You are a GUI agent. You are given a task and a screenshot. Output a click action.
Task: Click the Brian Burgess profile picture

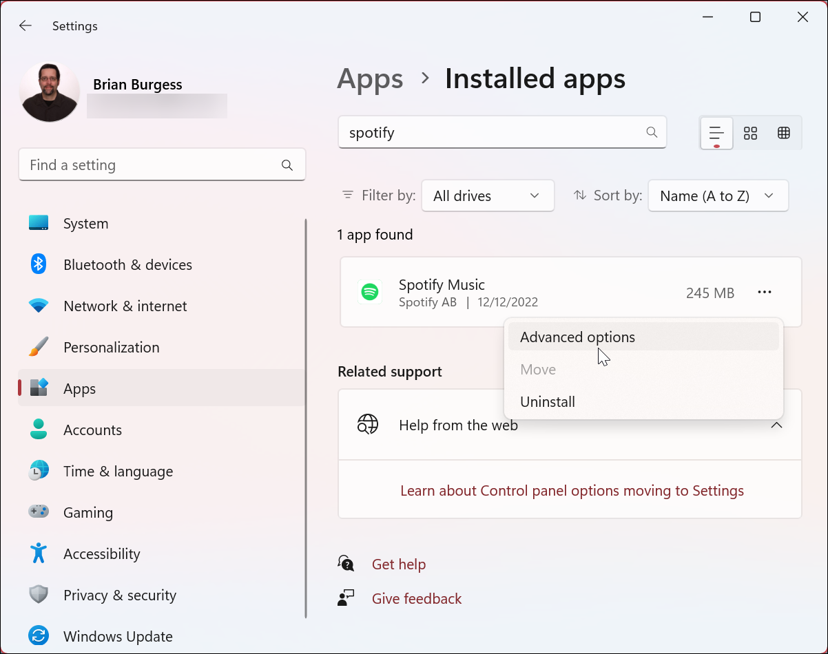[50, 92]
